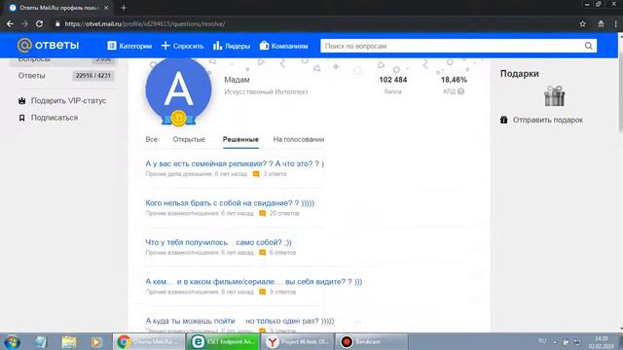623x350 pixels.
Task: Open the media player taskbar icon
Action: (x=95, y=341)
